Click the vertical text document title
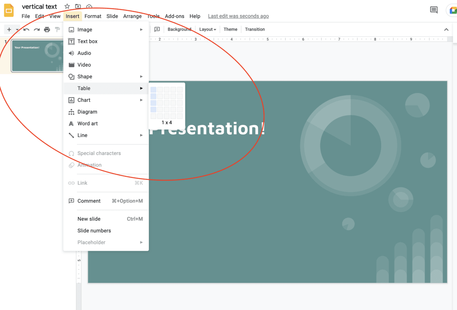Viewport: 457px width, 310px height. (x=40, y=6)
